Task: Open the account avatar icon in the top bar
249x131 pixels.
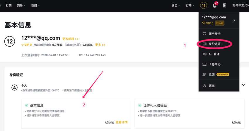Action: point(204,5)
